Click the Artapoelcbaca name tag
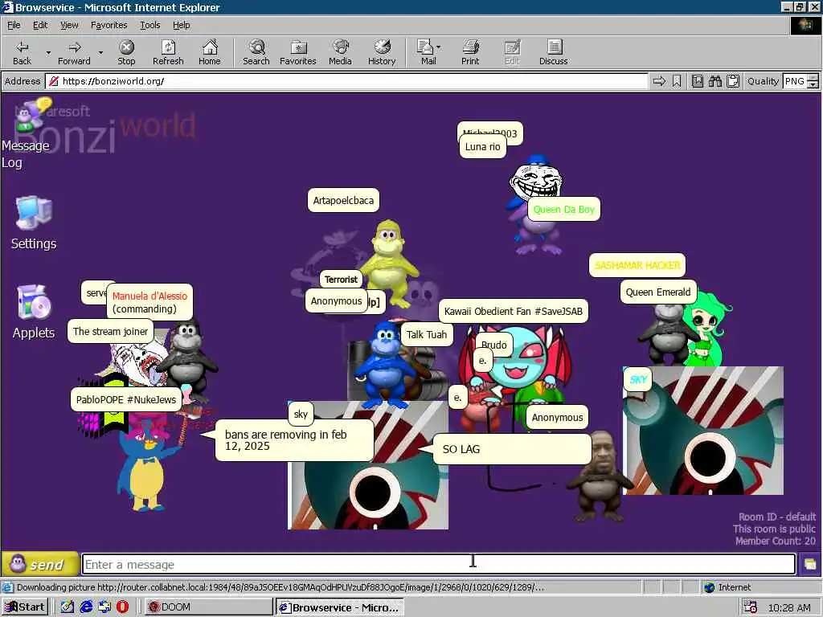823x617 pixels. (343, 200)
